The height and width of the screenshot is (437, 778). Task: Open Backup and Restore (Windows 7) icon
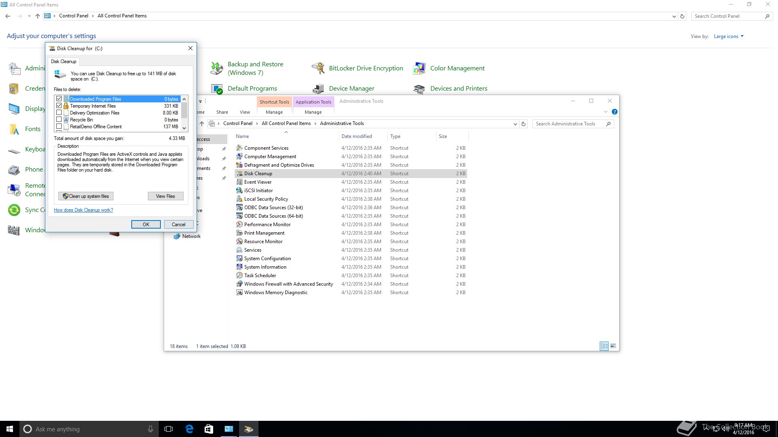217,68
